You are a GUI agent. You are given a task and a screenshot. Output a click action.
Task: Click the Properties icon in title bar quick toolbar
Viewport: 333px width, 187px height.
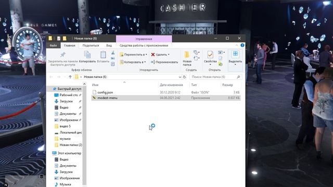coord(58,38)
